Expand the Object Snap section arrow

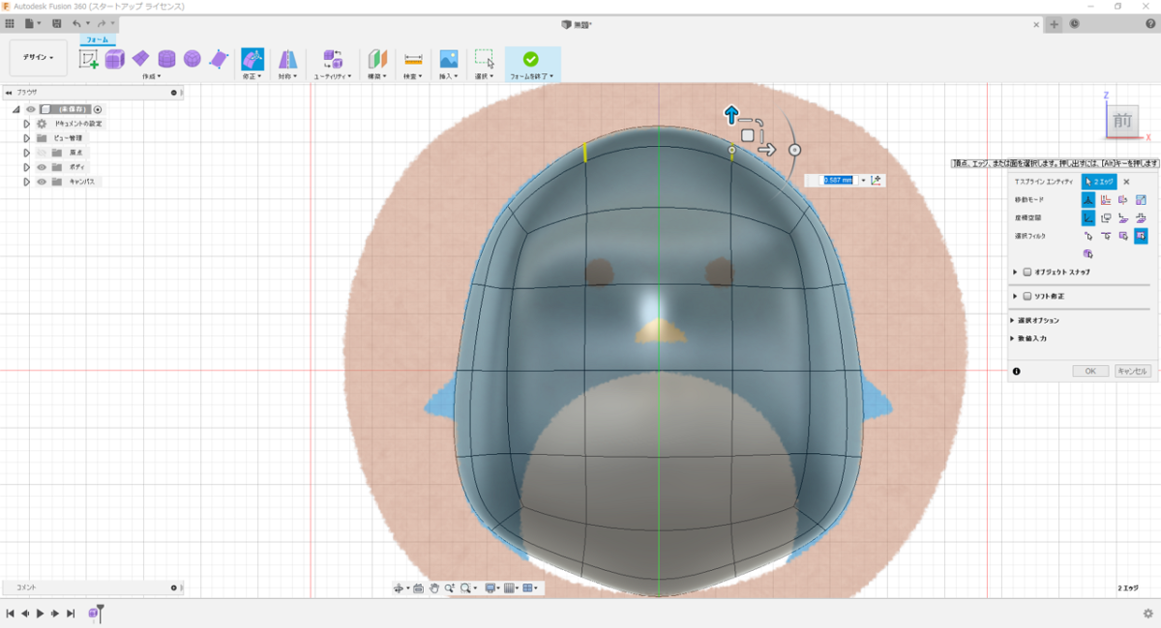1015,272
